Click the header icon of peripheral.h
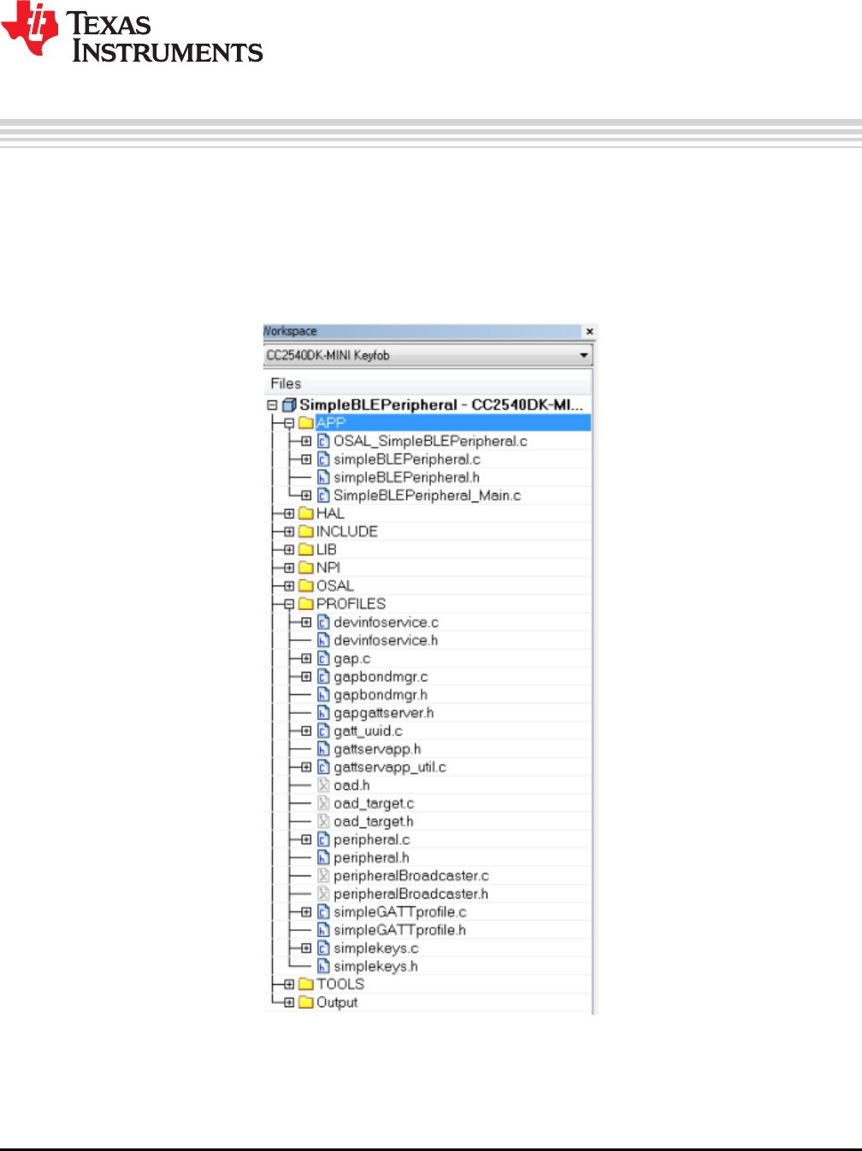862x1151 pixels. [323, 857]
